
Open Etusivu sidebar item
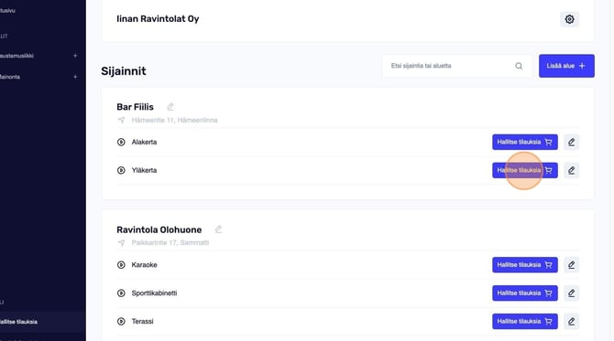(8, 11)
